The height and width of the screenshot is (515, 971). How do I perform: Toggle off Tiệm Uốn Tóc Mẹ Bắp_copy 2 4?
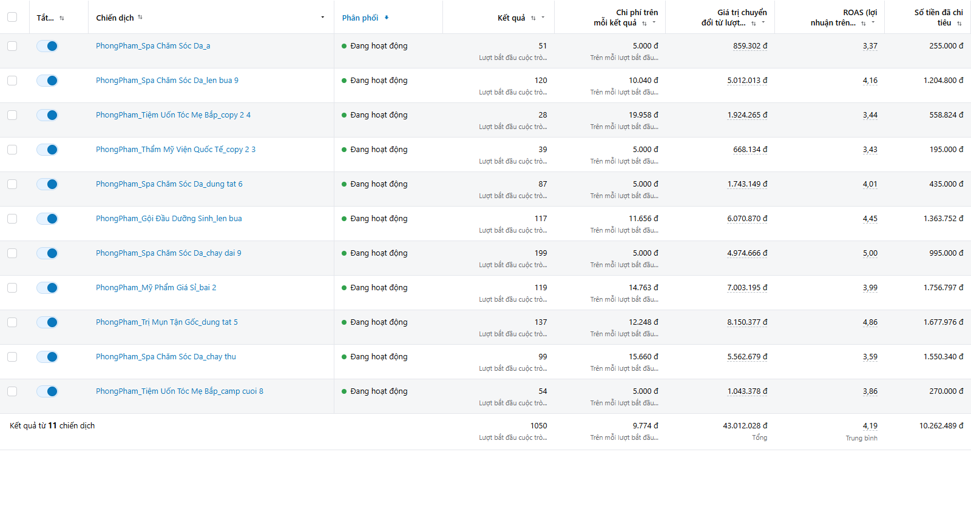[47, 115]
